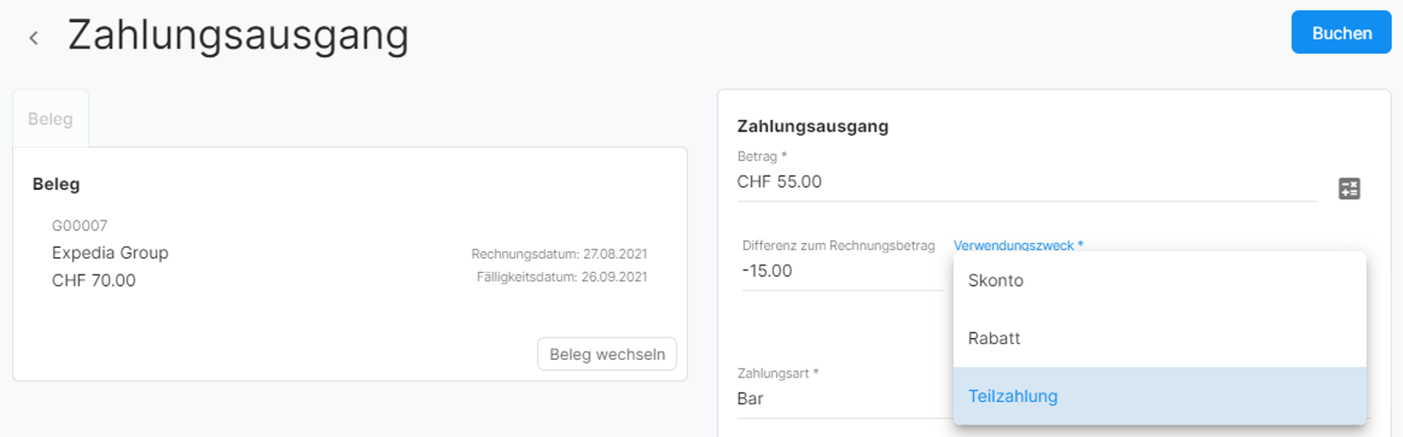The width and height of the screenshot is (1403, 437).
Task: Choose Rabatt in the dropdown list
Action: click(x=1159, y=338)
